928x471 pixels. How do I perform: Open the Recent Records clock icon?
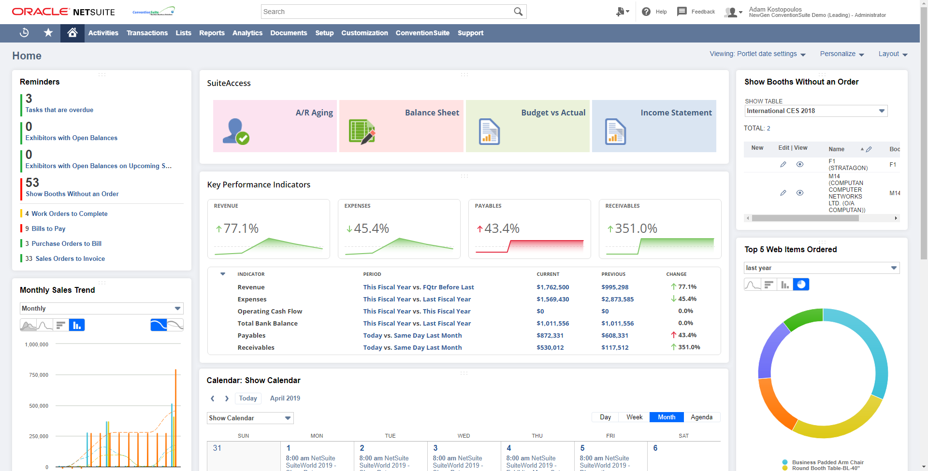[24, 33]
